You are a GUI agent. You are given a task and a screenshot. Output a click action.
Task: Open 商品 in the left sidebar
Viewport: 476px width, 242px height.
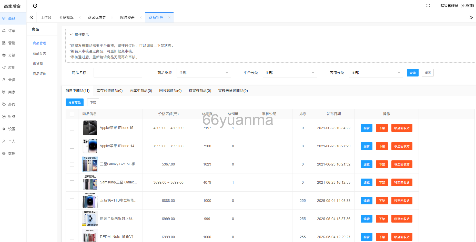click(13, 18)
